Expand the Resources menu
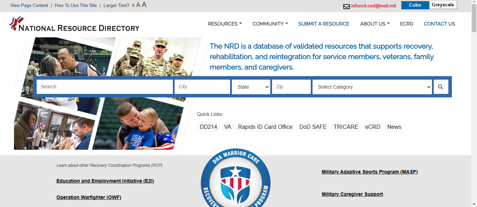This screenshot has width=477, height=207. [225, 24]
